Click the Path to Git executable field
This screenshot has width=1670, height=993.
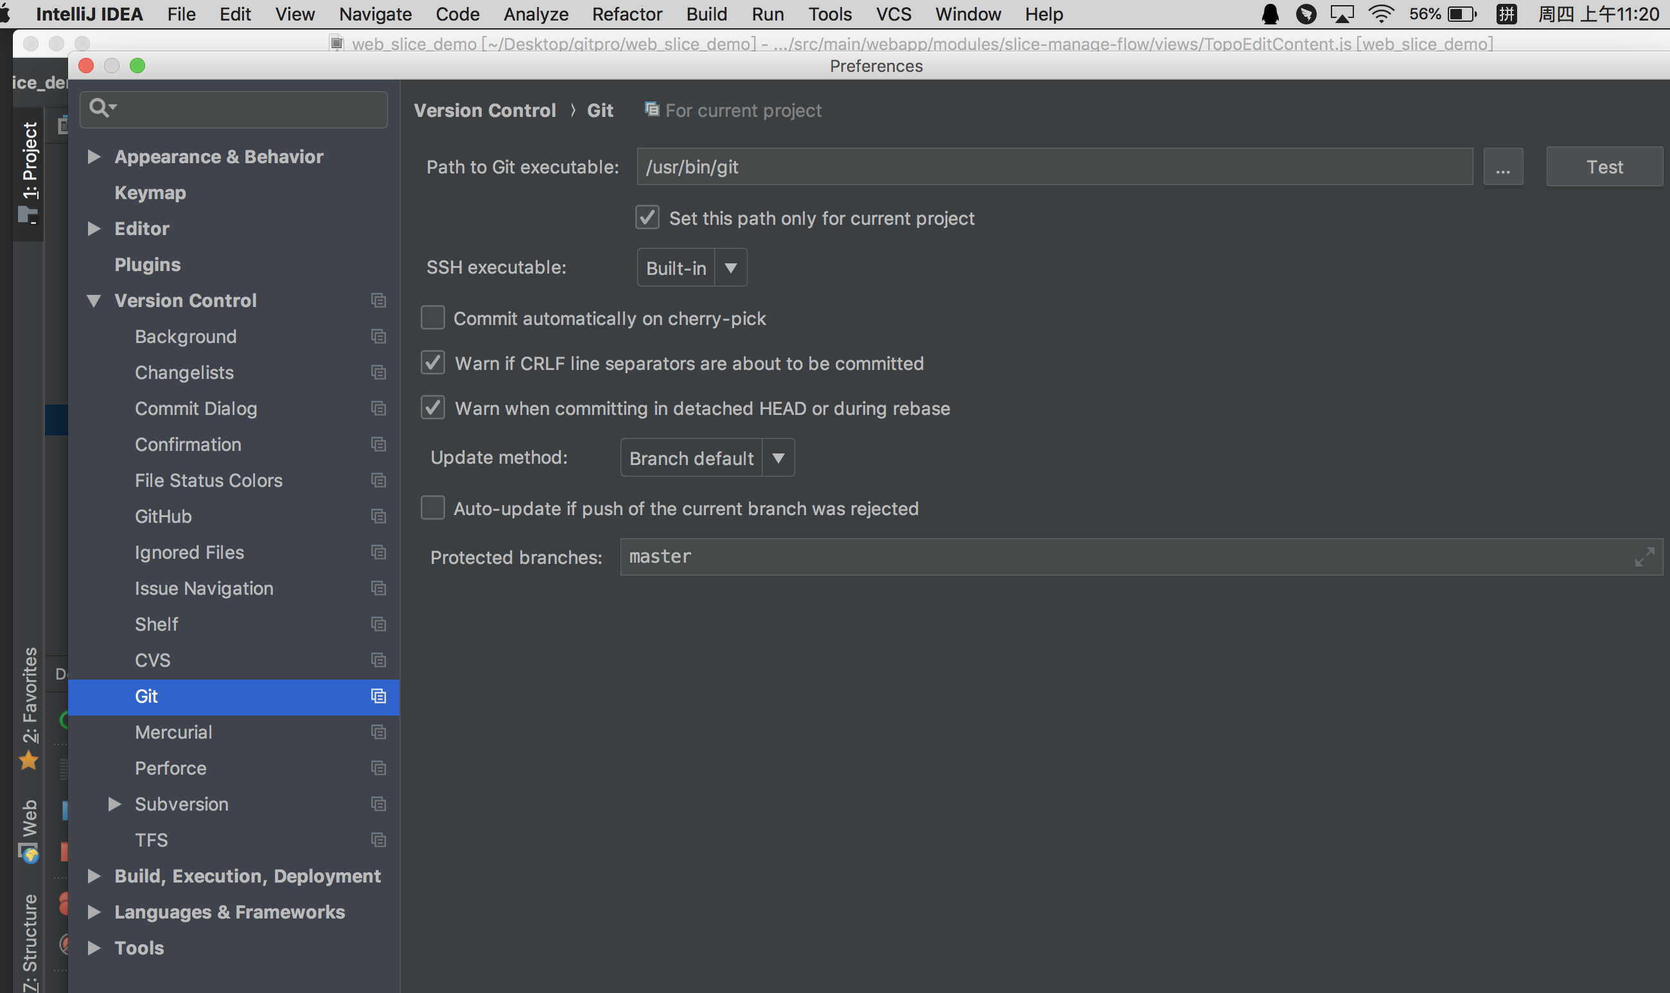click(1055, 166)
